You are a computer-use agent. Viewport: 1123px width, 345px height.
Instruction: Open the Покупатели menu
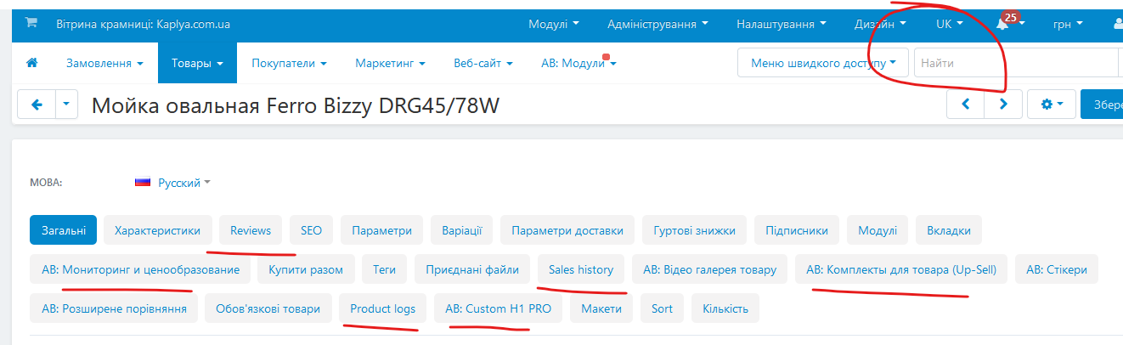289,63
